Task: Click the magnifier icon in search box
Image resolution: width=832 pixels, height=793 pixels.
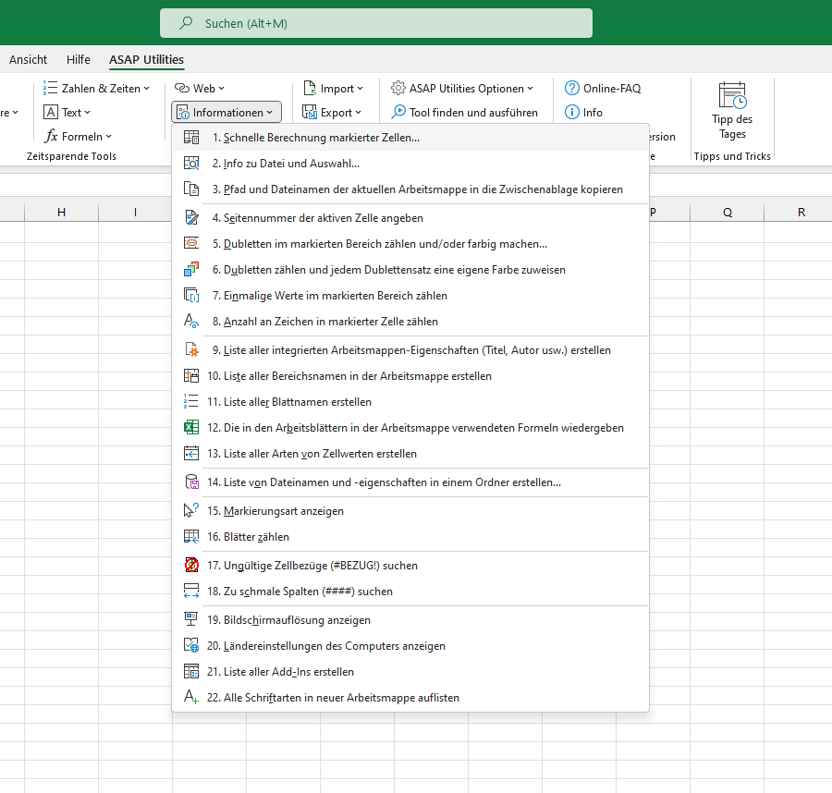Action: pyautogui.click(x=186, y=23)
